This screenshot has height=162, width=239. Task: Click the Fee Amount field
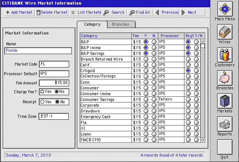click(x=54, y=83)
